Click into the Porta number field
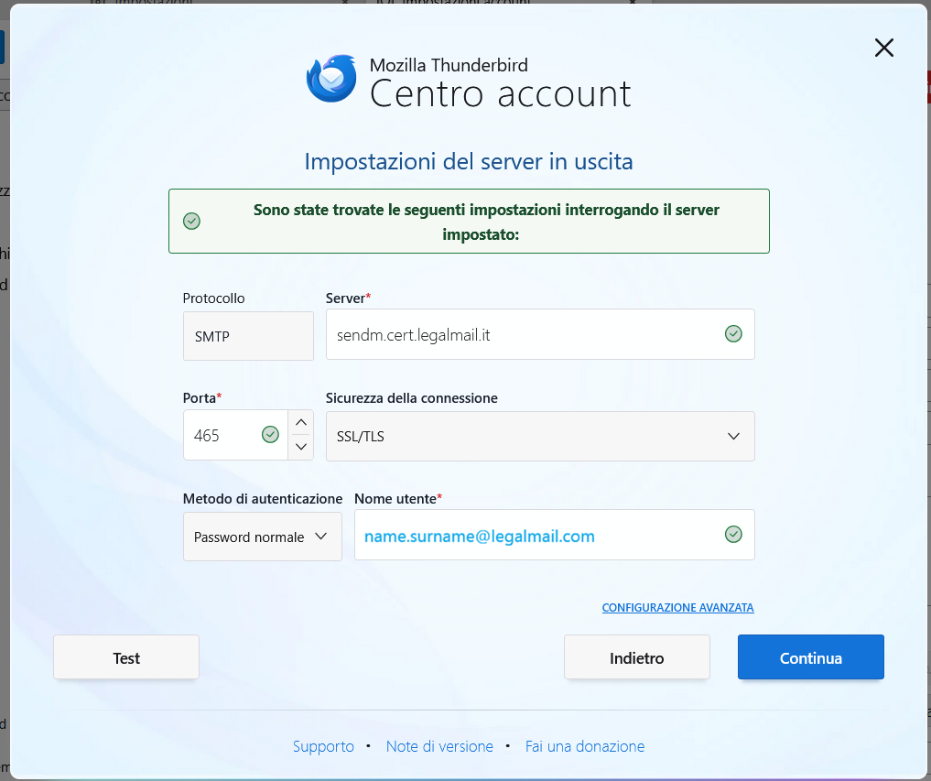931x781 pixels. (220, 436)
